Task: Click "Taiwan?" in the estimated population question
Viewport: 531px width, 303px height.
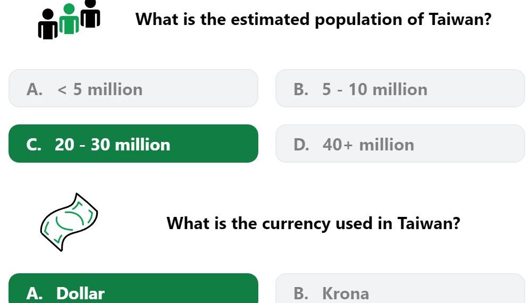Action: coord(460,19)
